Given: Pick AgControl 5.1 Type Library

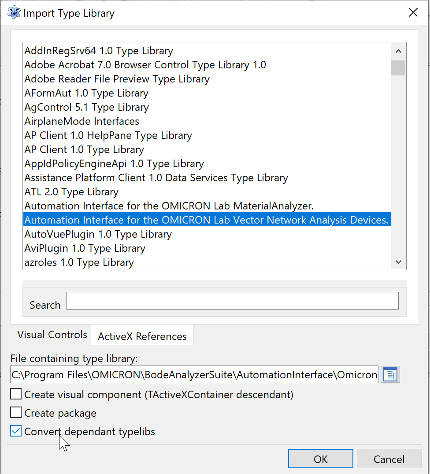Looking at the screenshot, I should point(207,107).
